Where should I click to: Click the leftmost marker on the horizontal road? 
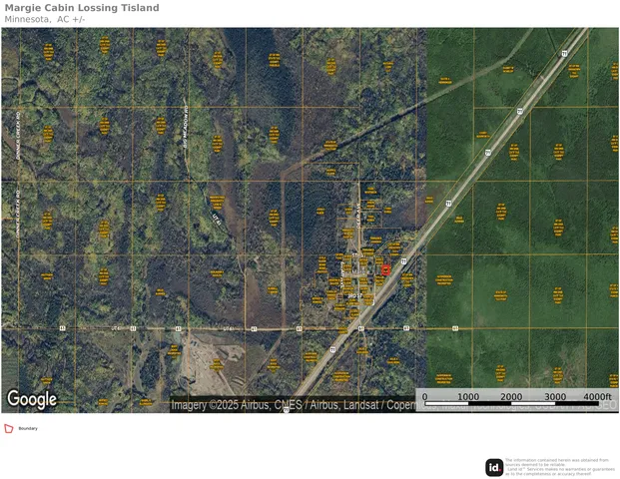click(x=62, y=327)
